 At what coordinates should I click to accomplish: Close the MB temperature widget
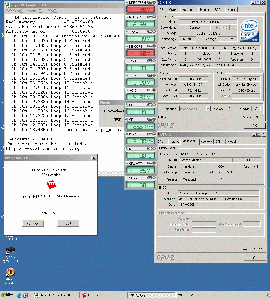coord(154,149)
